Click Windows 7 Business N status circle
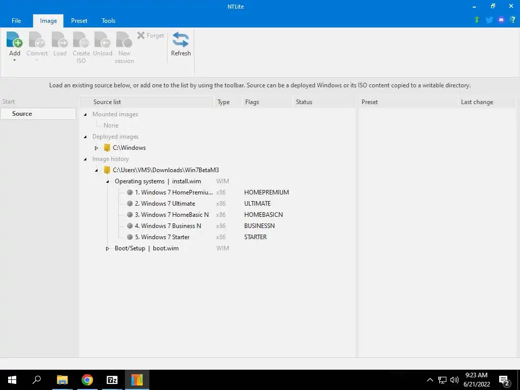The width and height of the screenshot is (520, 390). (x=129, y=226)
